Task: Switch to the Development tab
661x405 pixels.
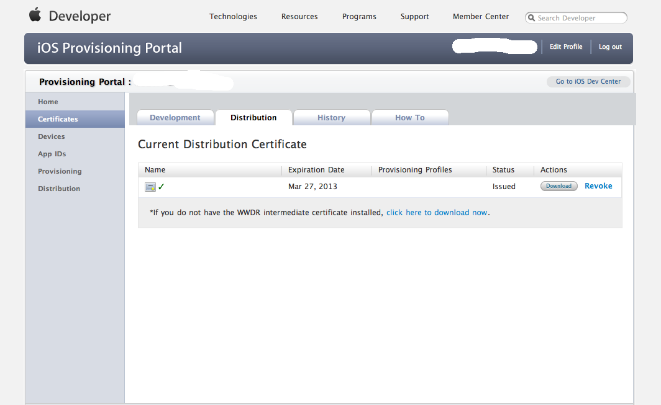Action: click(175, 117)
